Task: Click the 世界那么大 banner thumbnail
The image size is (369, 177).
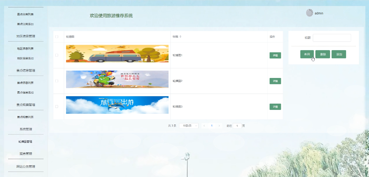Action: coord(117,80)
